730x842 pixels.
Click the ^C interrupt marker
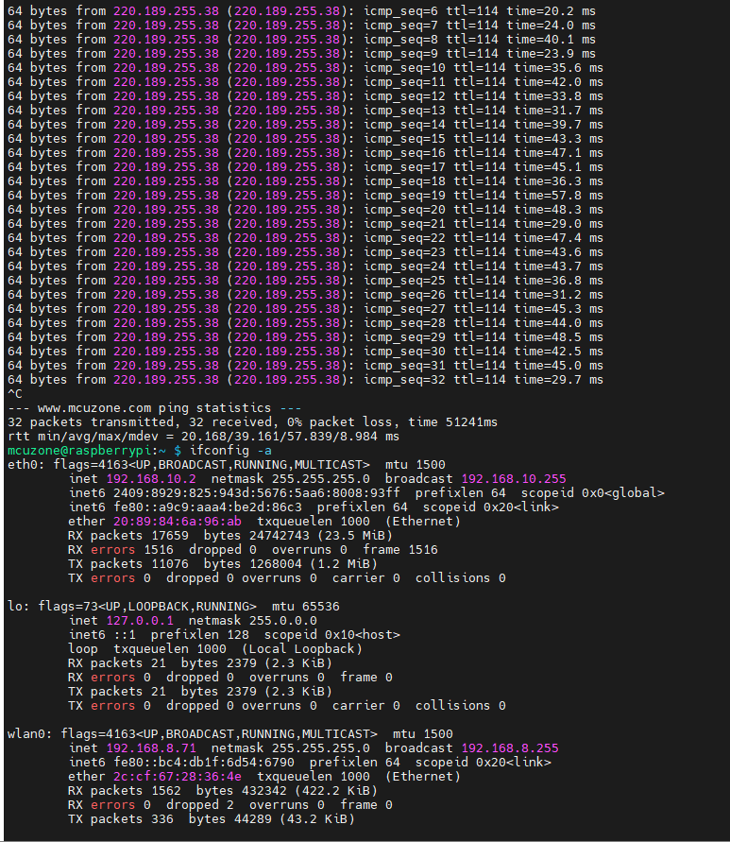[14, 394]
